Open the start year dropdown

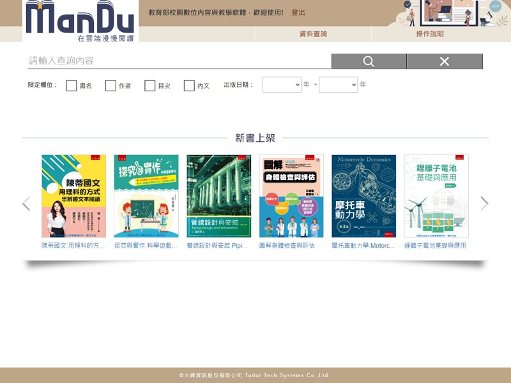[x=282, y=85]
